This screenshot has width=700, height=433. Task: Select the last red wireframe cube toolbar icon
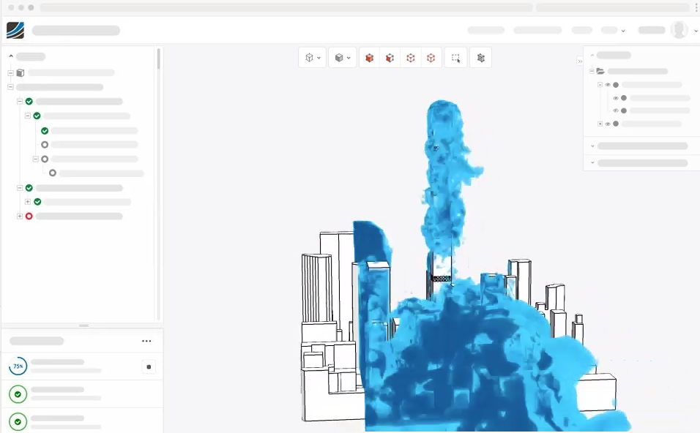[x=431, y=58]
